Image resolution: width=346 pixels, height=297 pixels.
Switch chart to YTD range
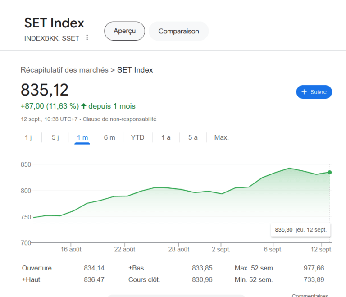pyautogui.click(x=137, y=137)
